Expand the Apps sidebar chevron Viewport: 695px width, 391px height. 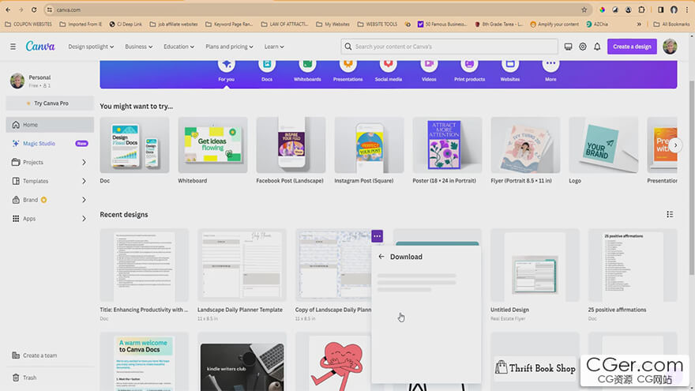click(x=84, y=219)
